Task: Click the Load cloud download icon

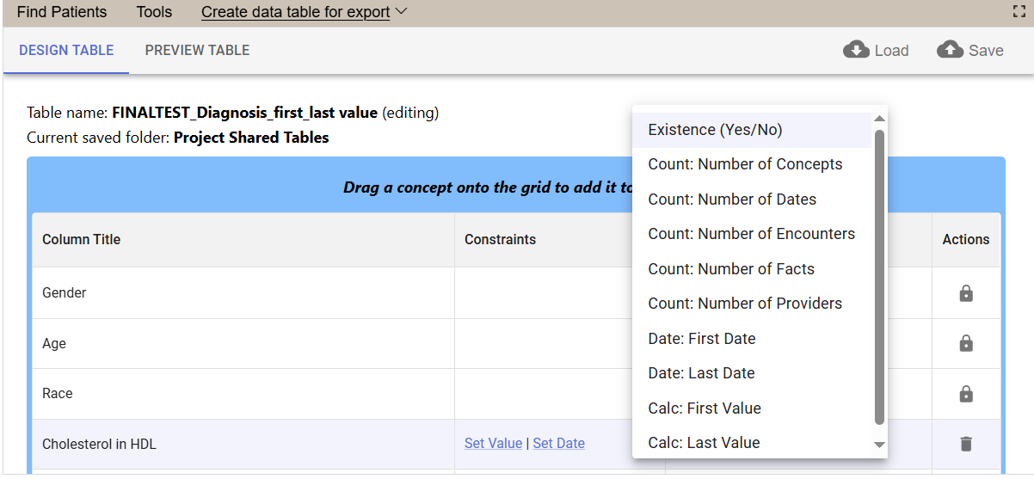Action: pyautogui.click(x=856, y=50)
